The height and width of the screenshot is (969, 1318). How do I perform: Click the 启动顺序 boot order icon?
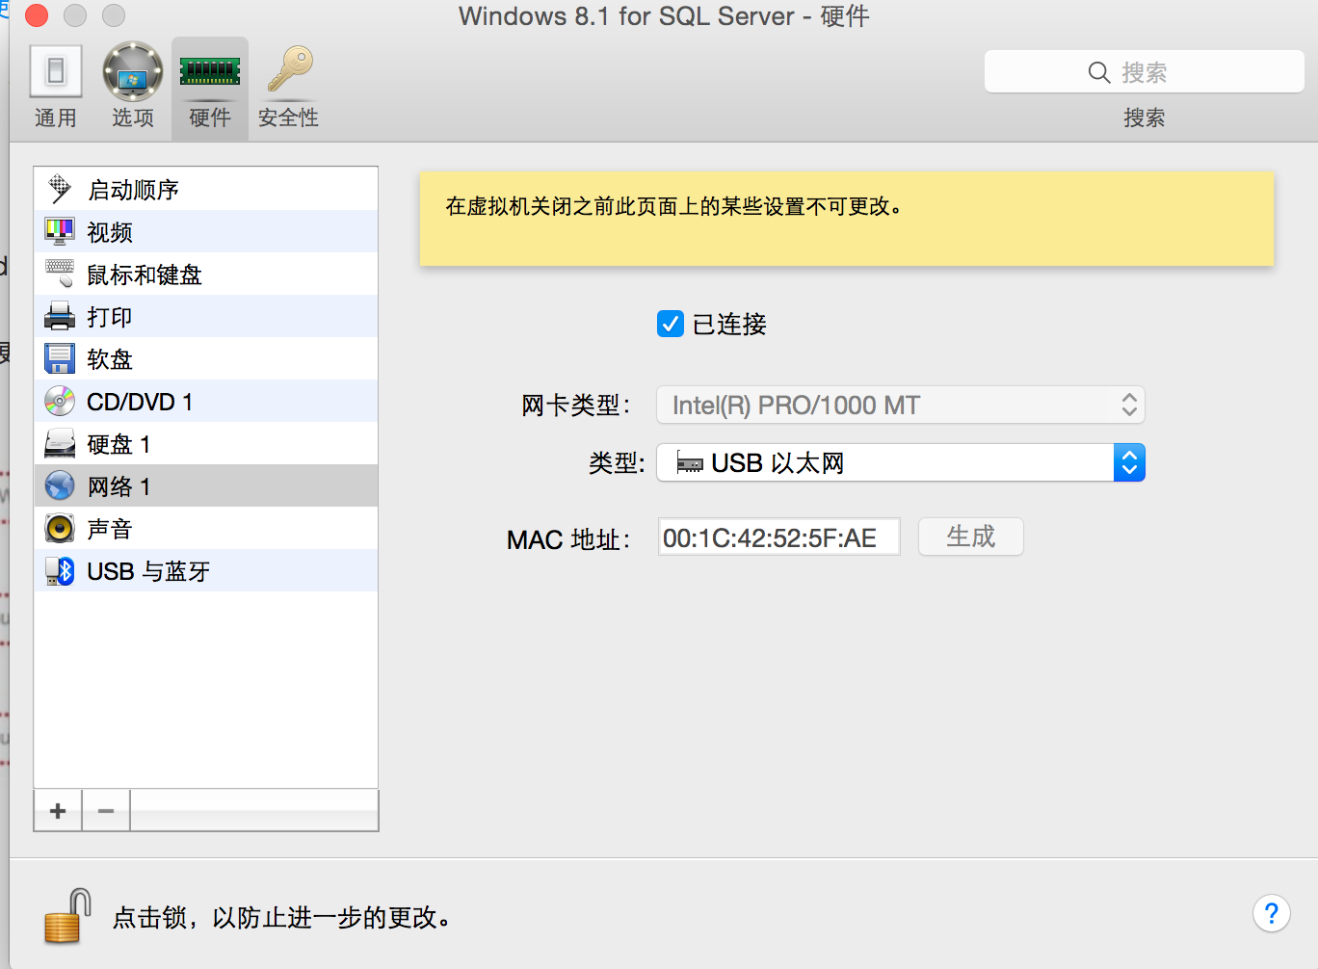click(x=60, y=189)
